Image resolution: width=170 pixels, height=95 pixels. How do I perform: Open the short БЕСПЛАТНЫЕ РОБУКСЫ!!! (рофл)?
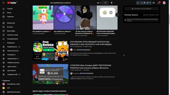click(x=107, y=18)
